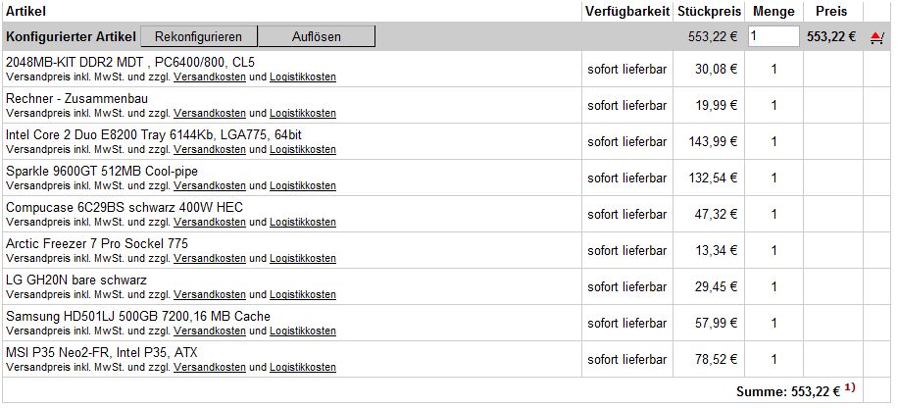The image size is (898, 408).
Task: Select the Sparkle 9600GT 512MB Cool-pipe item name
Action: 102,172
